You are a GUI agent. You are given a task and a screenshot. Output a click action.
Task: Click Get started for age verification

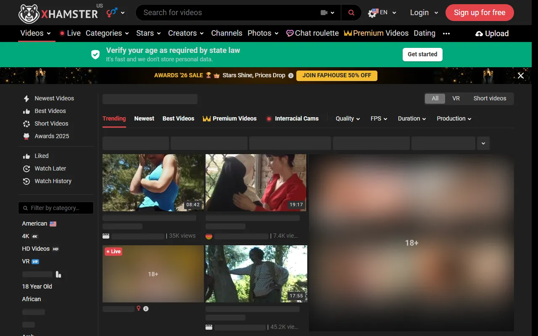click(422, 54)
